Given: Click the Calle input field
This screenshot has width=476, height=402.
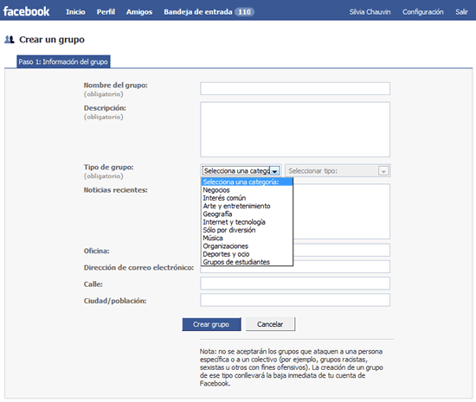Looking at the screenshot, I should click(x=295, y=284).
